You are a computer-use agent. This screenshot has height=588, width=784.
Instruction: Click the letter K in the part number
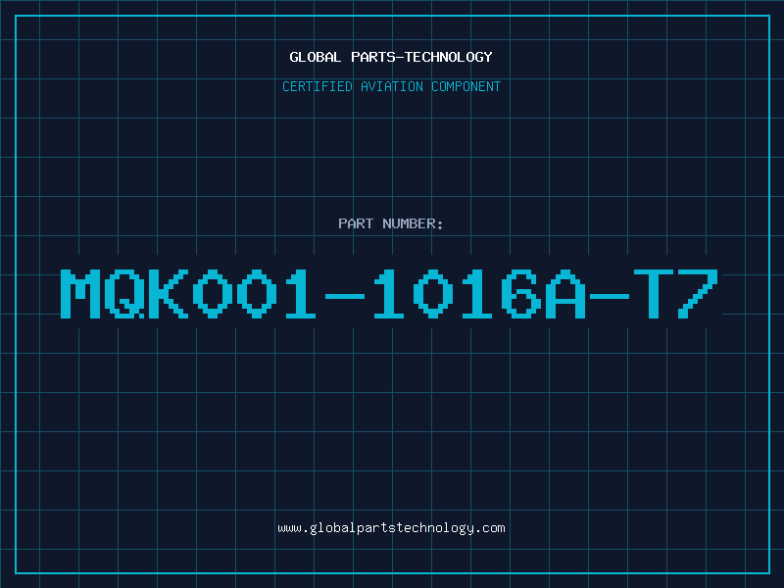[x=169, y=293]
